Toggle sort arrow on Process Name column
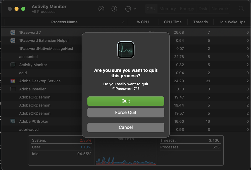The image size is (251, 170). pyautogui.click(x=123, y=22)
